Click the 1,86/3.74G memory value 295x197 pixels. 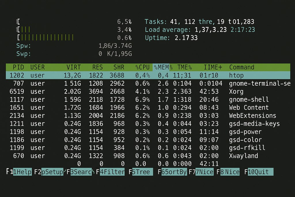pos(115,46)
